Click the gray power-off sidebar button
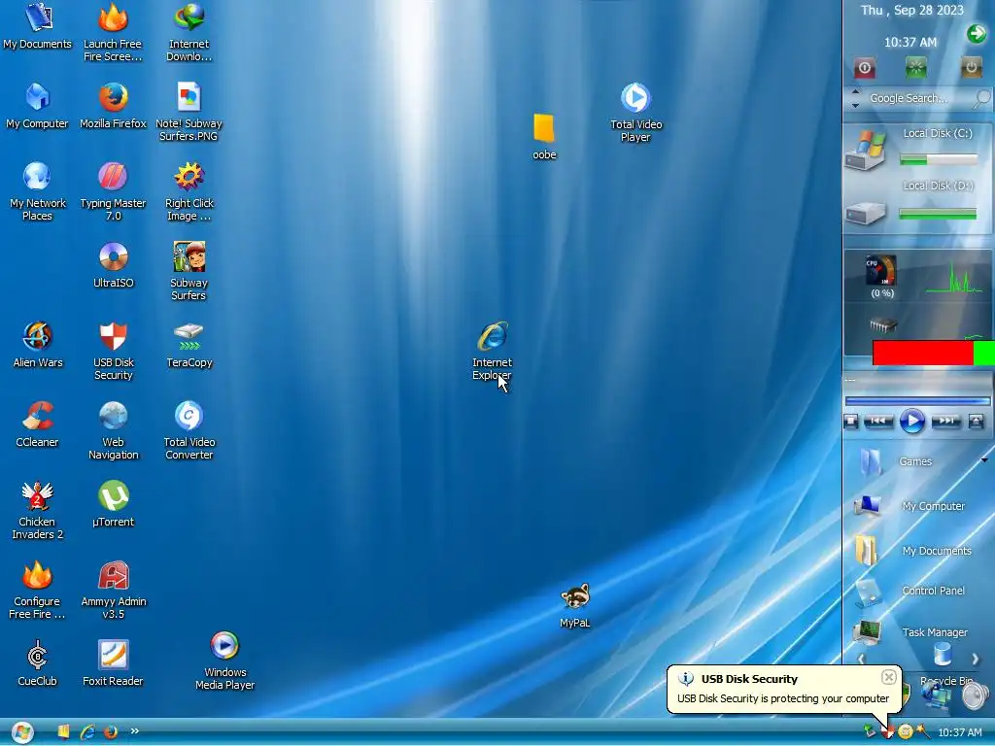This screenshot has height=746, width=995. pos(971,67)
